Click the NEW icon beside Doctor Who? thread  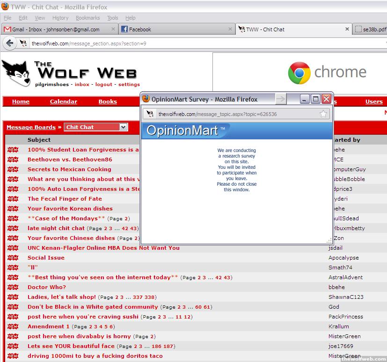(13, 287)
